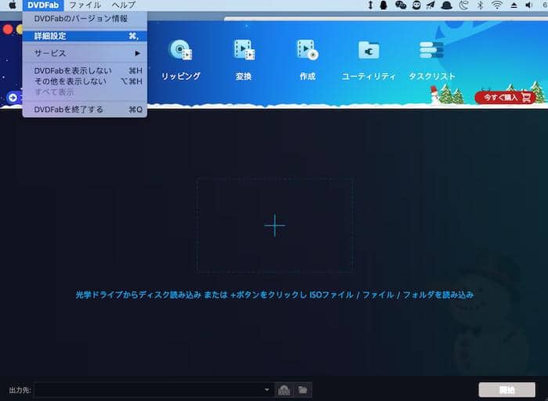This screenshot has width=548, height=401.
Task: Open the ユーティリティ (Utilities) module
Action: pos(369,60)
